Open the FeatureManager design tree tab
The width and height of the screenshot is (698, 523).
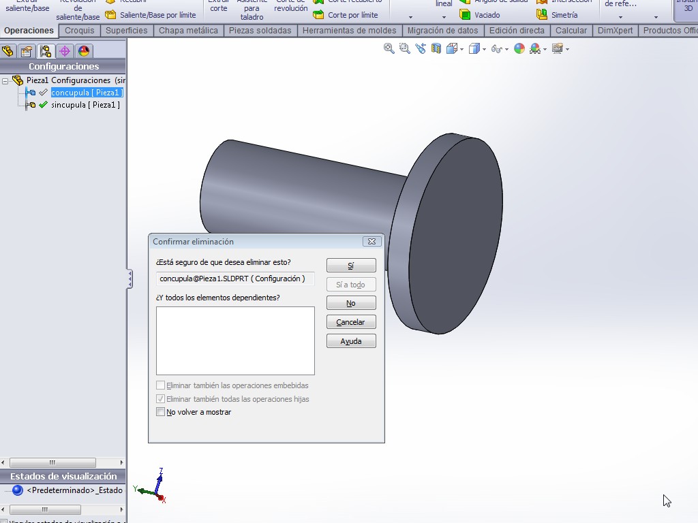[7, 51]
